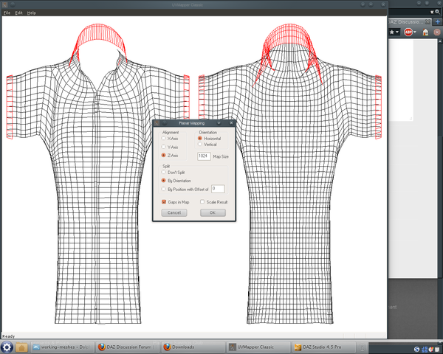Open the File menu in UVMapper
Image resolution: width=443 pixels, height=354 pixels.
click(x=7, y=13)
